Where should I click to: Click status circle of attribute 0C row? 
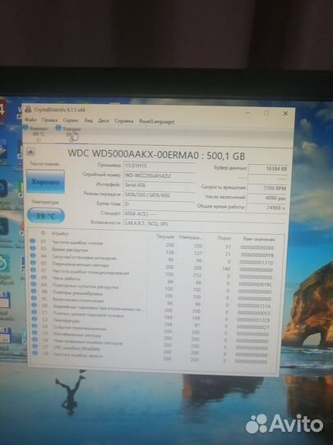(x=34, y=298)
